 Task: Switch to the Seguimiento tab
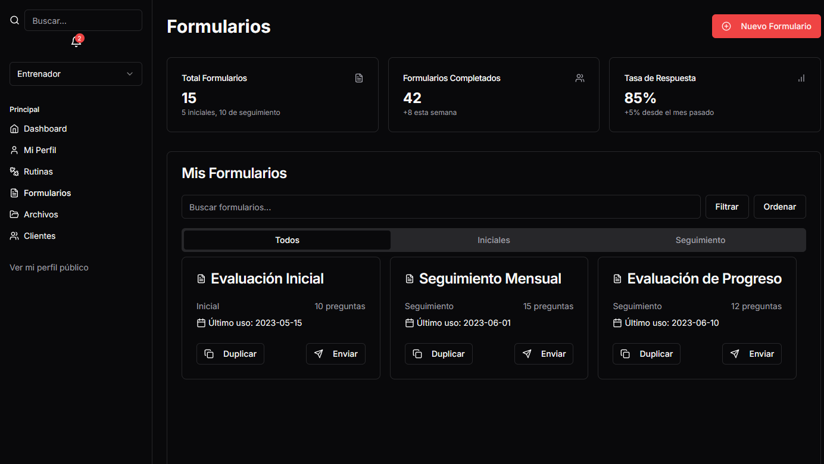coord(700,240)
